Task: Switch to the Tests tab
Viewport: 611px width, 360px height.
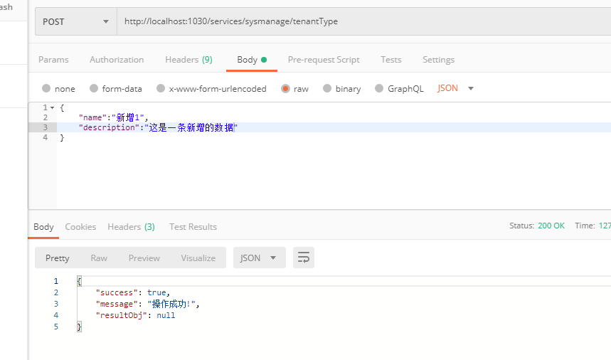Action: click(x=390, y=60)
